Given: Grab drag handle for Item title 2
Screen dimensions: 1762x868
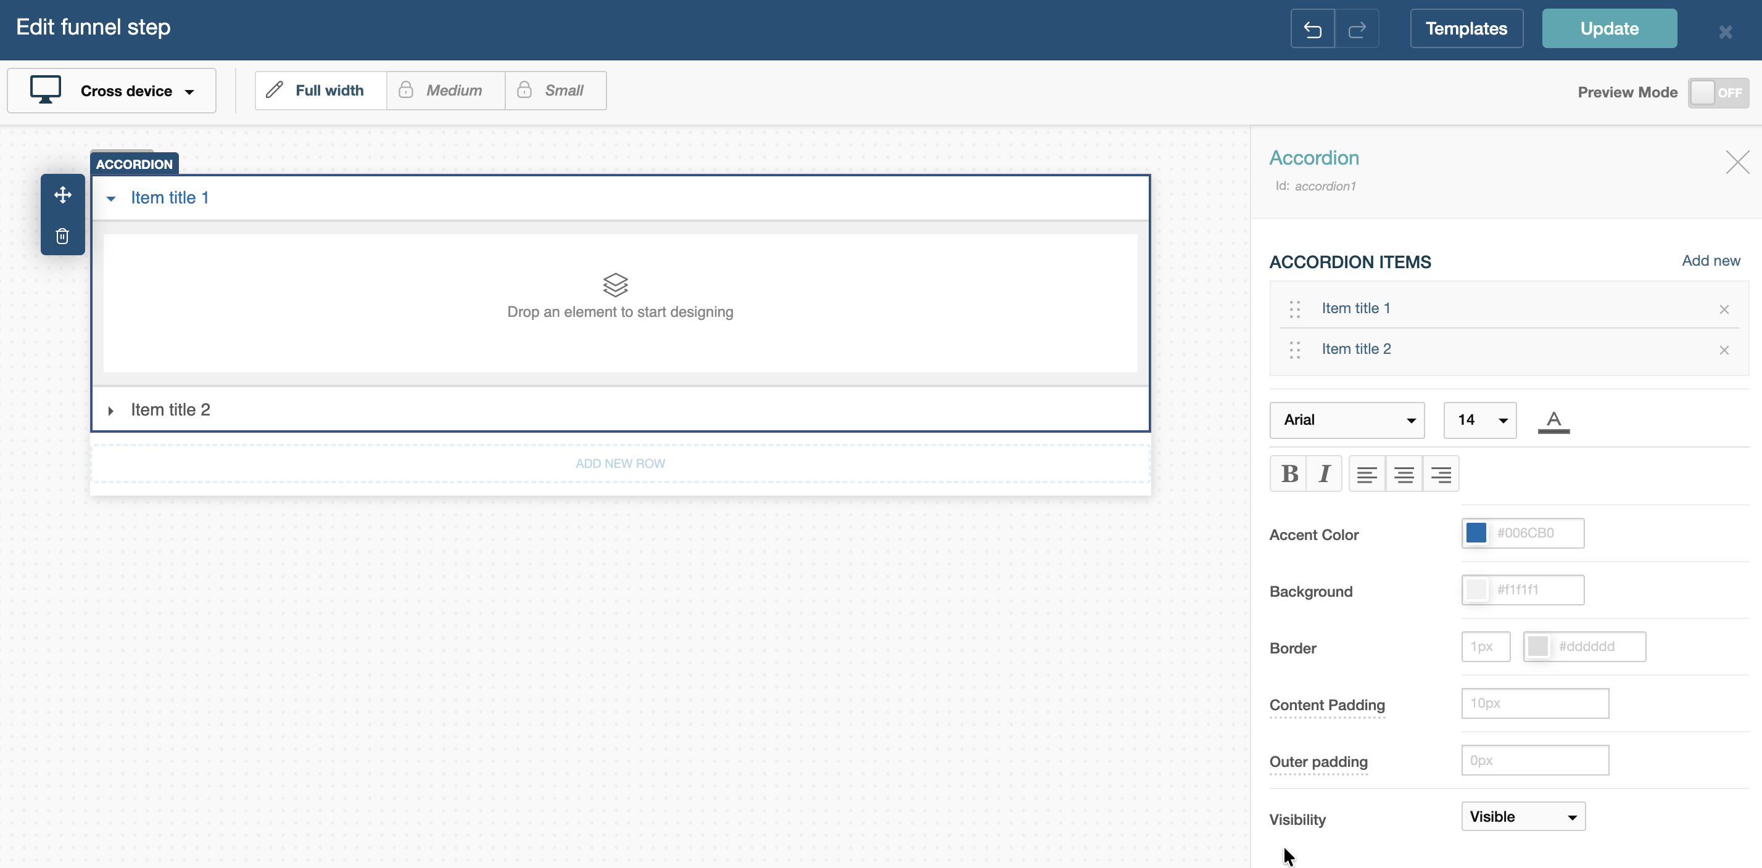Looking at the screenshot, I should 1294,350.
